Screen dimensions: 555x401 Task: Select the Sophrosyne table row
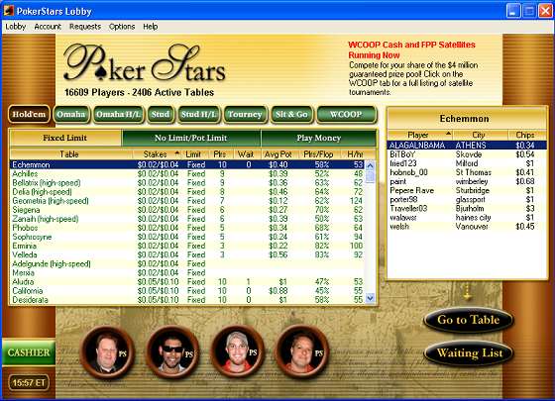coord(187,237)
